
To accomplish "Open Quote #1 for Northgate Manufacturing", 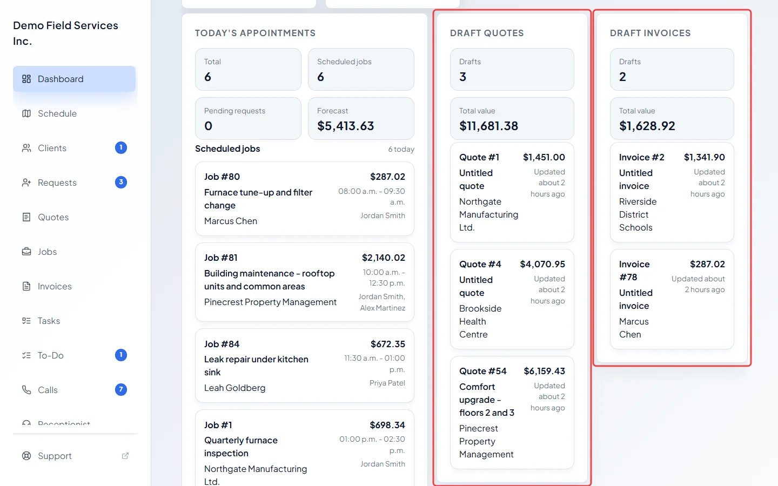I will (x=512, y=192).
